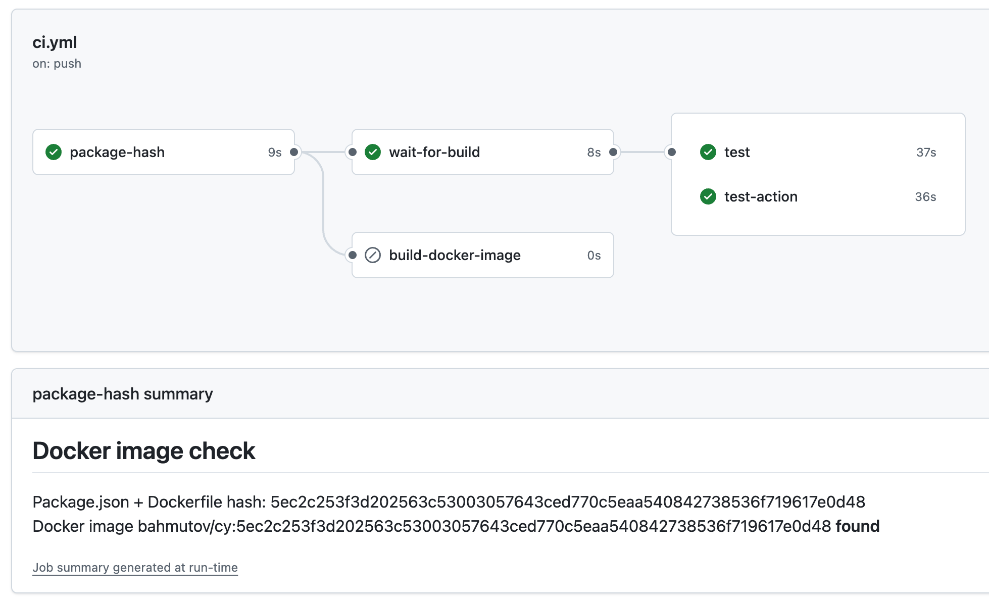Click the connector dot entering the test group
Viewport: 989px width, 604px height.
coord(671,152)
